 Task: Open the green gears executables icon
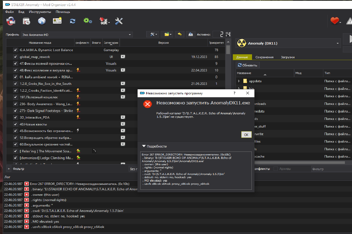87,21
